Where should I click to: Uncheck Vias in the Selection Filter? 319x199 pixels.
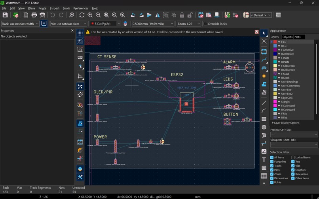(x=293, y=166)
